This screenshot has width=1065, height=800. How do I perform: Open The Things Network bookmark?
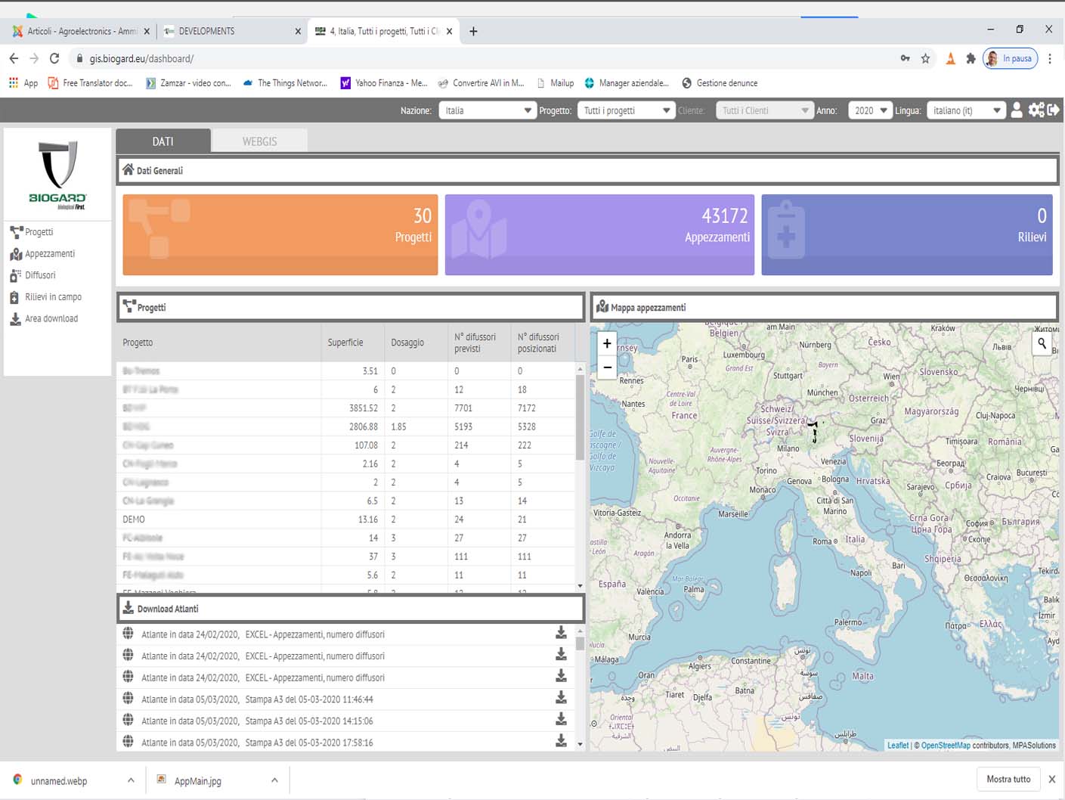pyautogui.click(x=285, y=83)
